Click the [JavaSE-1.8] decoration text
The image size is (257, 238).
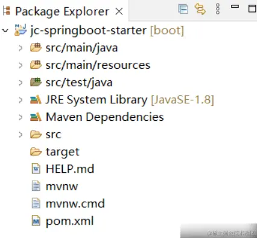[x=182, y=100]
